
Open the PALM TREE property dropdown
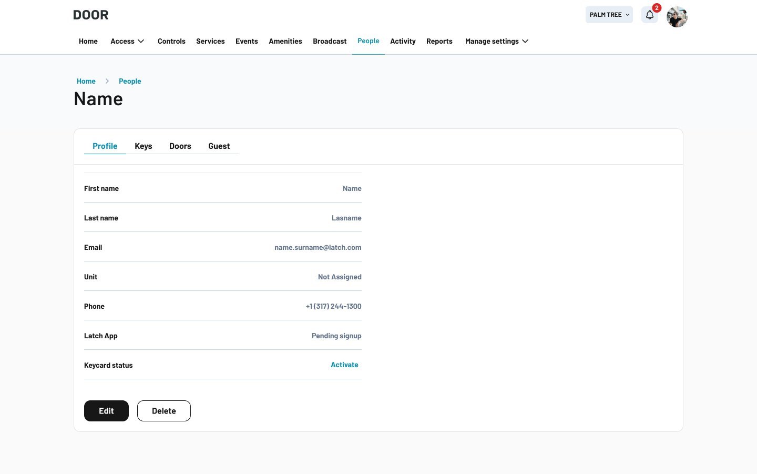609,15
